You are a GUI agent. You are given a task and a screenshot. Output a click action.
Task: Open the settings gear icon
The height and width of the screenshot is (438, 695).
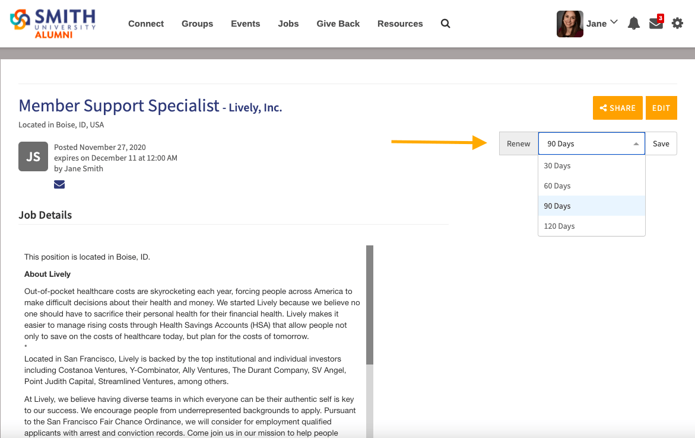coord(677,24)
